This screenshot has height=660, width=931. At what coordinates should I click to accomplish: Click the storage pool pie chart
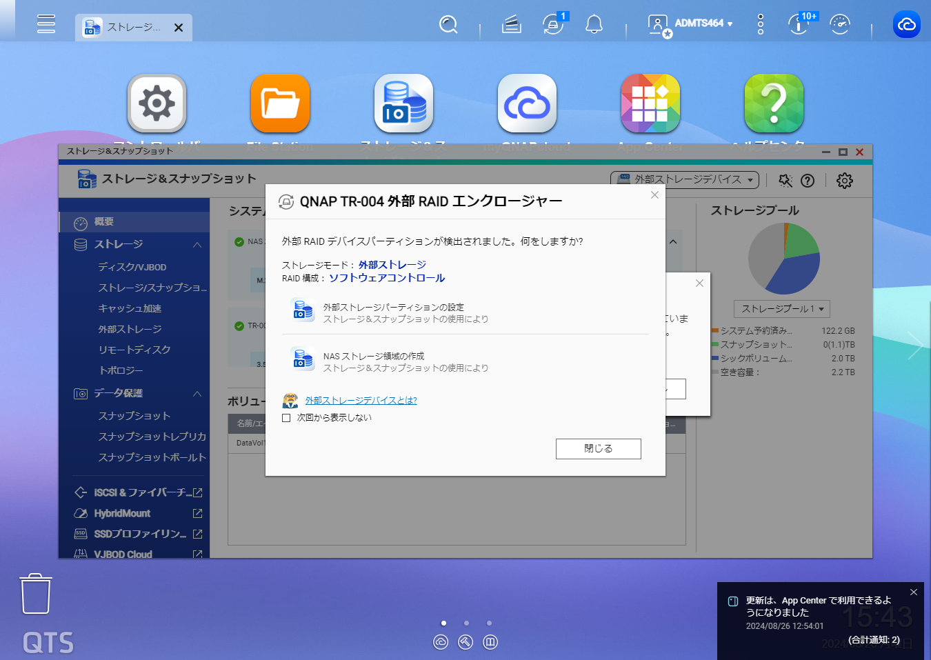pyautogui.click(x=784, y=259)
